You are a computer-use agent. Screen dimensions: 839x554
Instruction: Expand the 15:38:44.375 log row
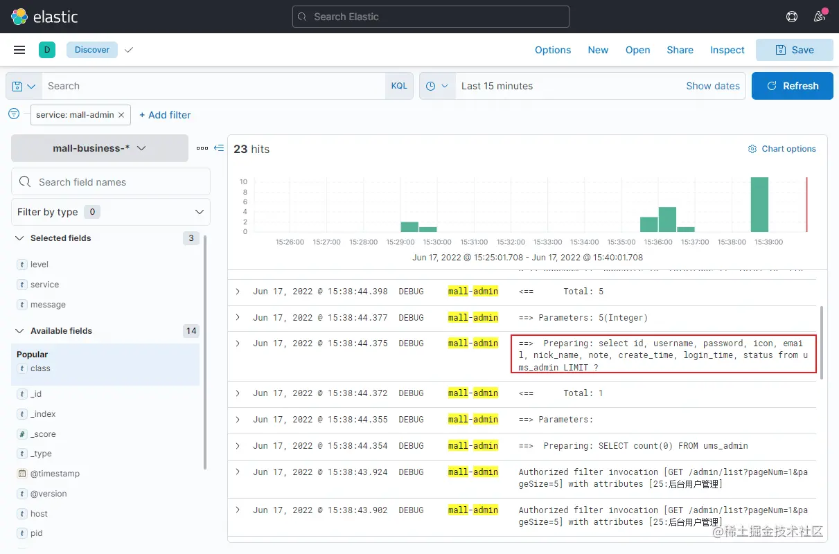(238, 343)
